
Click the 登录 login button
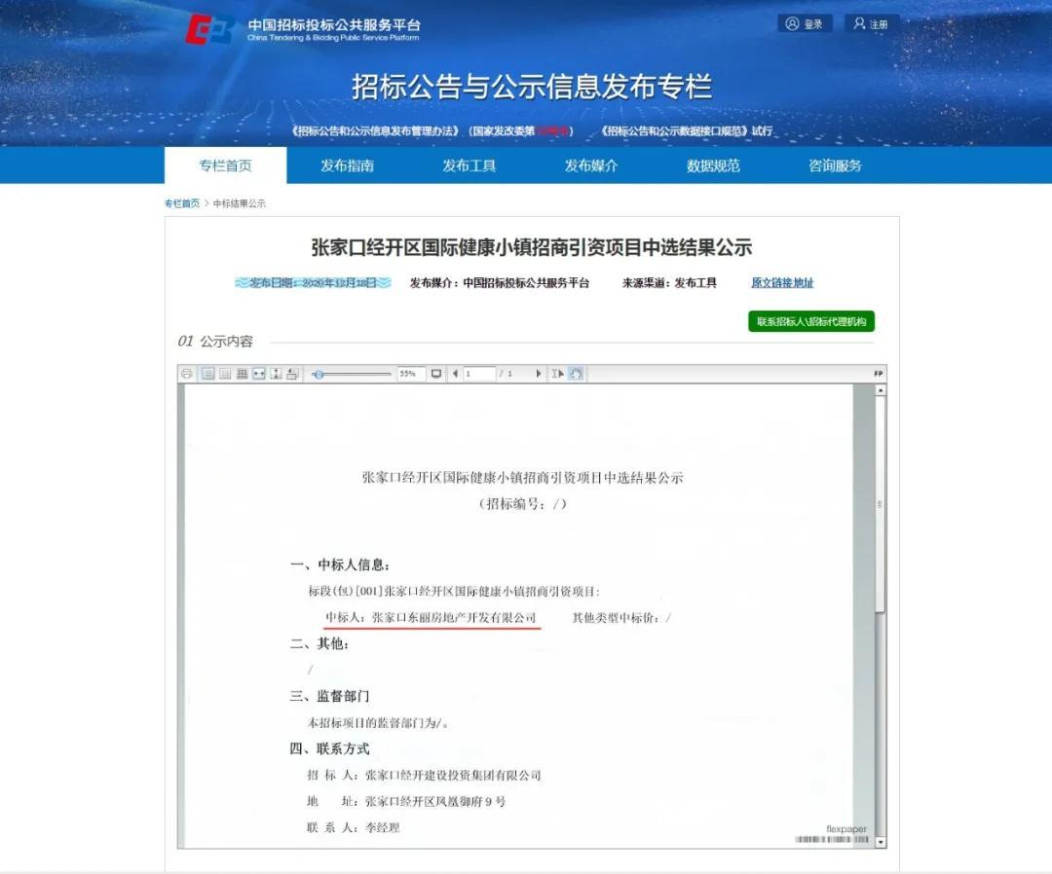point(805,24)
